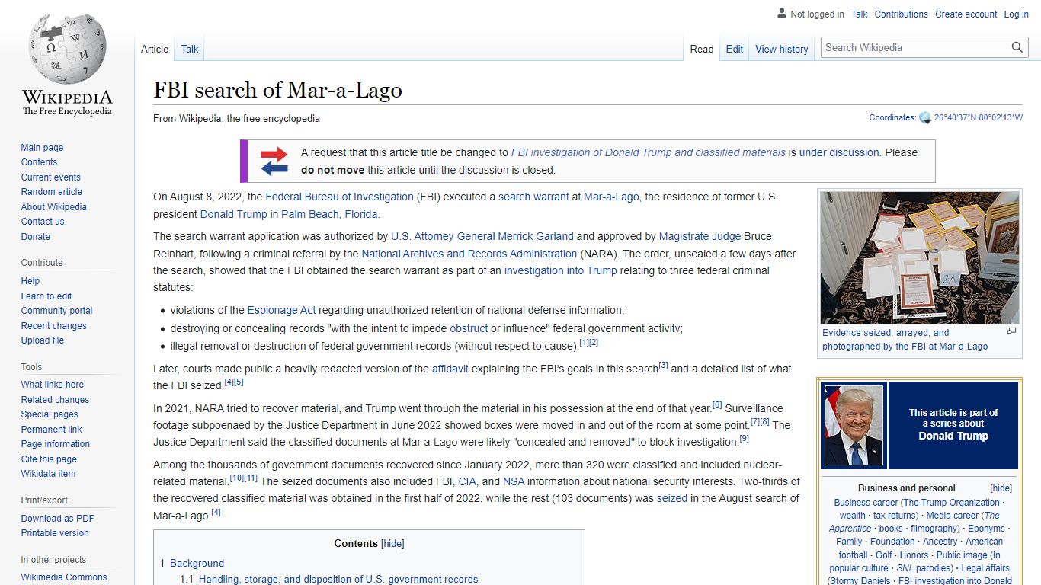Click Cite this page link
This screenshot has height=585, width=1041.
point(48,459)
